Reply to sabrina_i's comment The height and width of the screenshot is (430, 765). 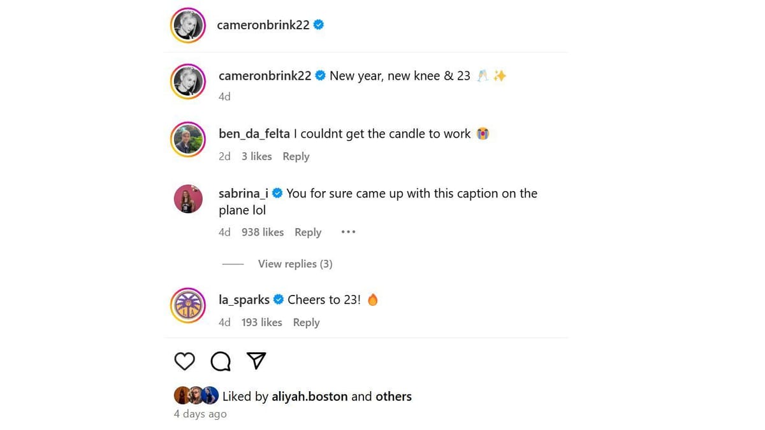[x=308, y=232]
